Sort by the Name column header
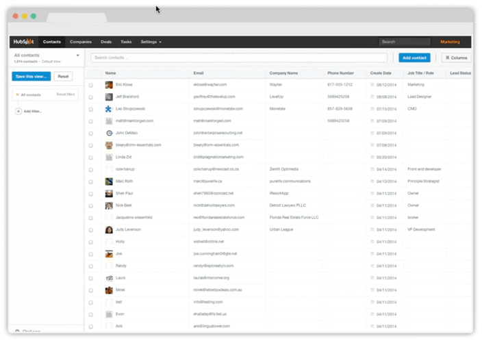 110,73
